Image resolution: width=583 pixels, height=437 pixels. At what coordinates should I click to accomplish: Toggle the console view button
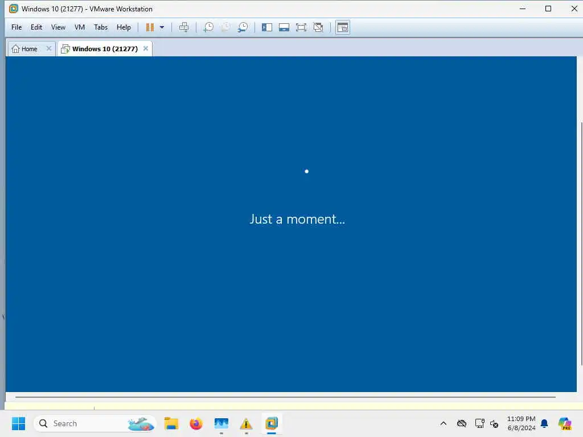342,27
